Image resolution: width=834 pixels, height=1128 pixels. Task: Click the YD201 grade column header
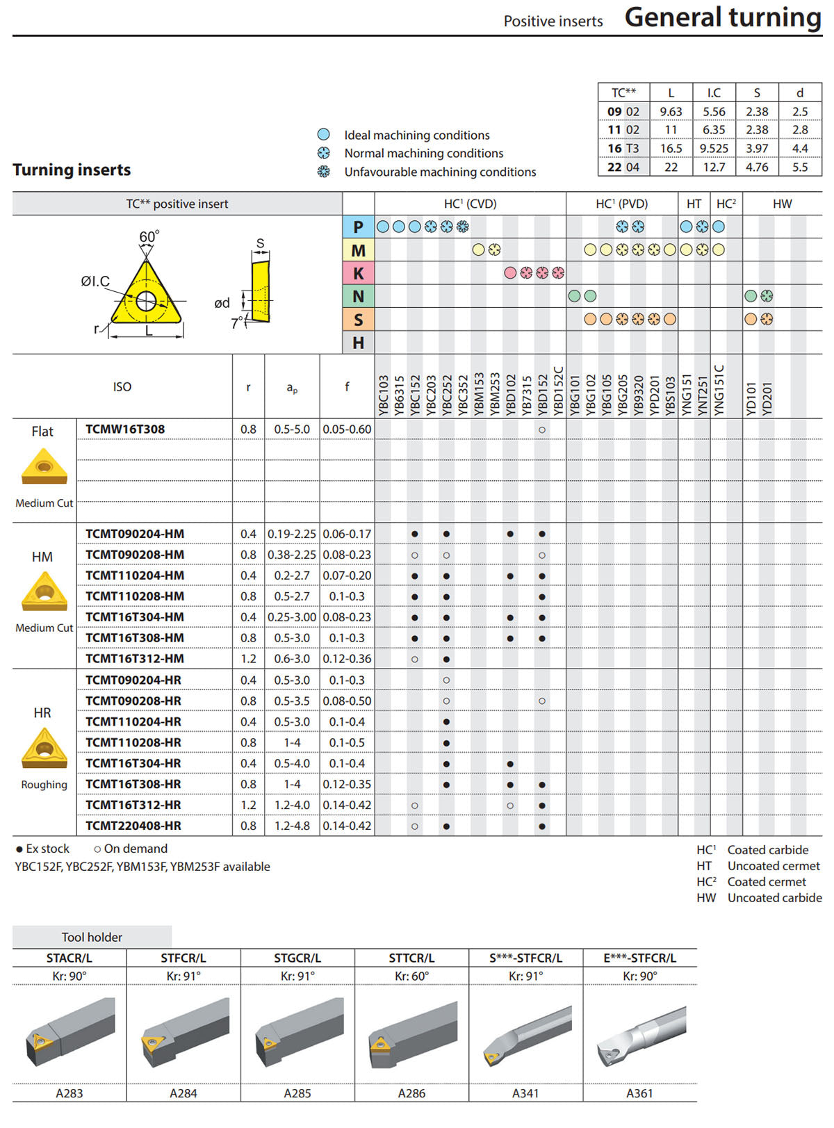point(767,399)
